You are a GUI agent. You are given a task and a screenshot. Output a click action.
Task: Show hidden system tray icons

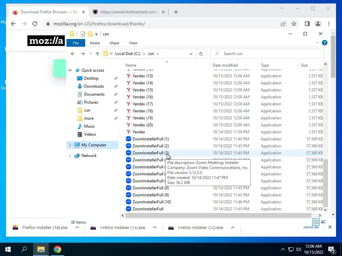283,249
